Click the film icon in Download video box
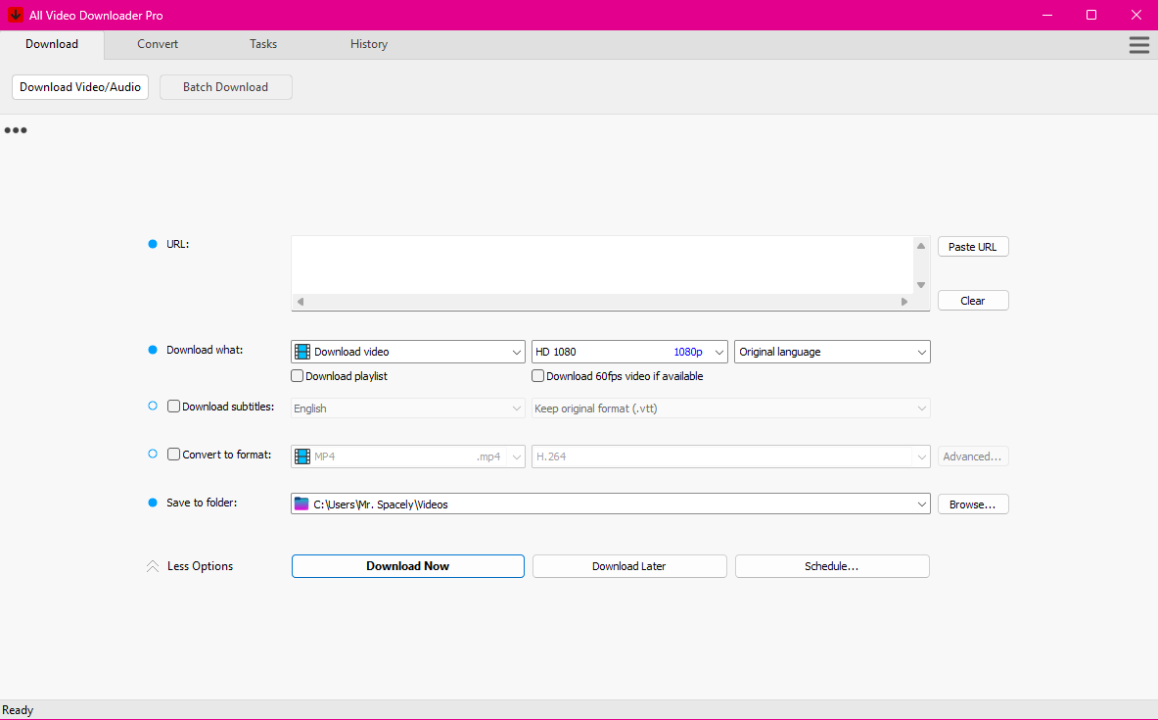 click(x=302, y=352)
